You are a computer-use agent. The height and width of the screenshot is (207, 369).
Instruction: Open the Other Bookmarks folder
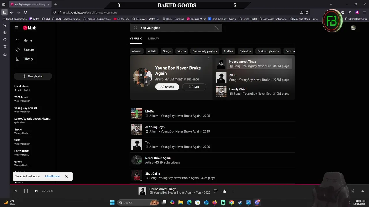(356, 19)
